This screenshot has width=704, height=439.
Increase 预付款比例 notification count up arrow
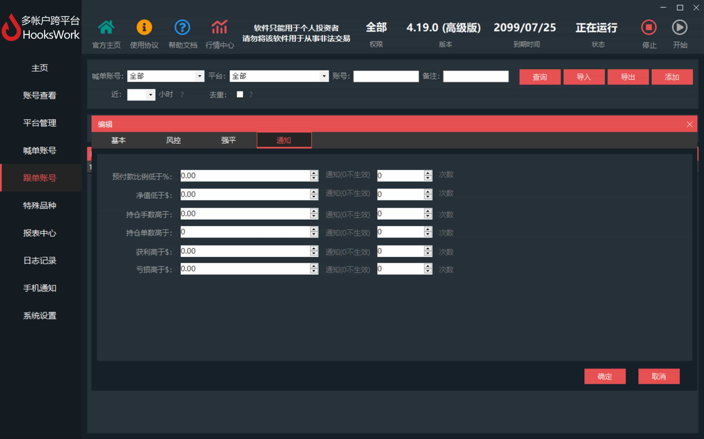[x=428, y=173]
